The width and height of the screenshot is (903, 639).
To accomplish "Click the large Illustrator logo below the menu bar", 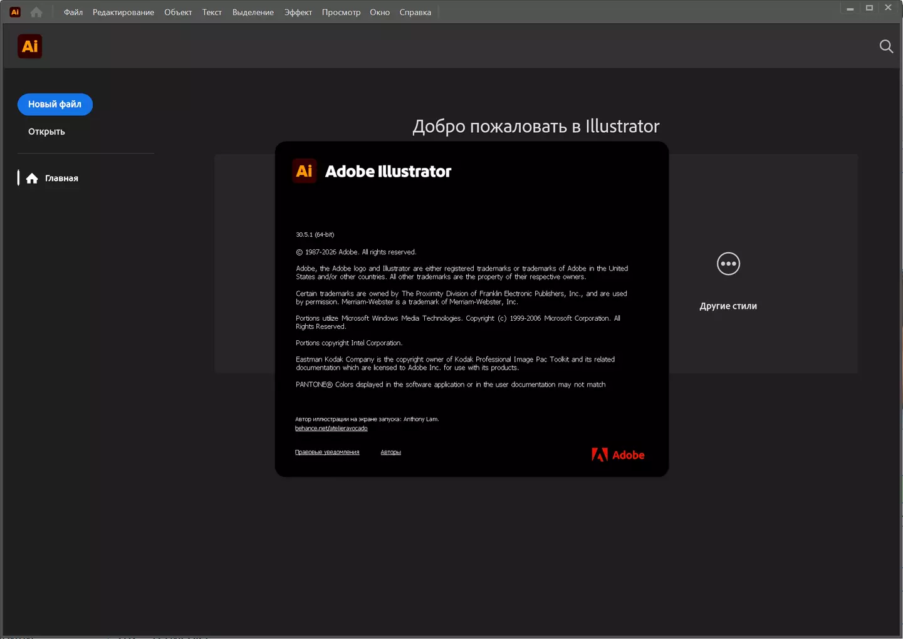I will [x=29, y=46].
